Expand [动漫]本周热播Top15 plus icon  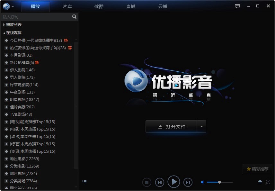point(6,137)
